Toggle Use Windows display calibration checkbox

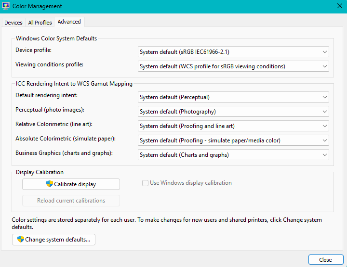coord(145,183)
